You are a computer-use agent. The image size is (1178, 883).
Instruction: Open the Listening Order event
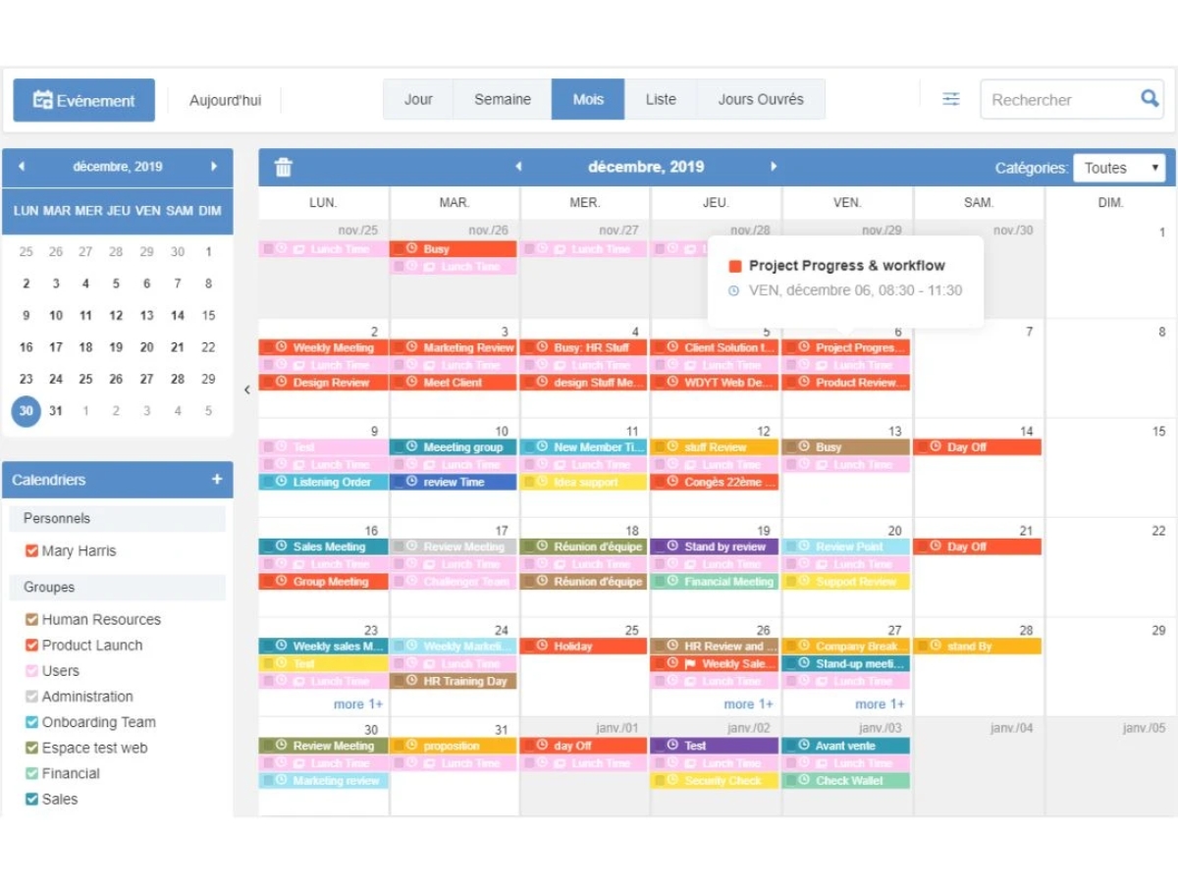[x=324, y=482]
